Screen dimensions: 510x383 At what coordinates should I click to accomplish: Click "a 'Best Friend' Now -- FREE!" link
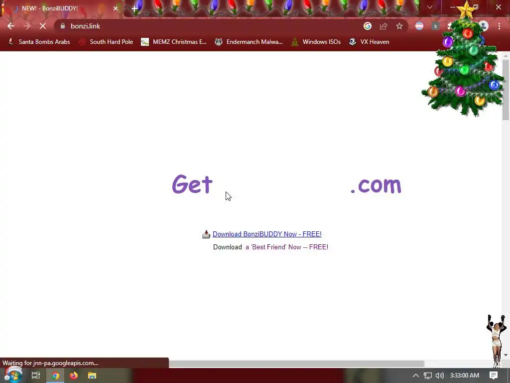[287, 247]
